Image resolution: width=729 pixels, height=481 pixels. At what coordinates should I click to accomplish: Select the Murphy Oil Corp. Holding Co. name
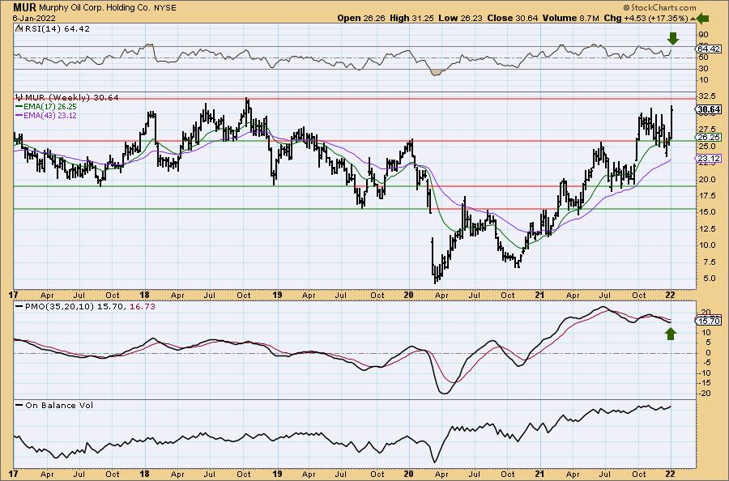pyautogui.click(x=95, y=7)
